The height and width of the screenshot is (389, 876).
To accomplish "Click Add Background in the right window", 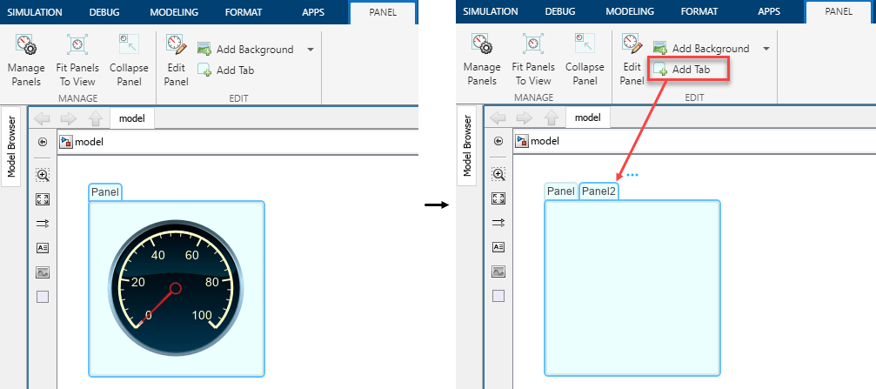I will (701, 49).
